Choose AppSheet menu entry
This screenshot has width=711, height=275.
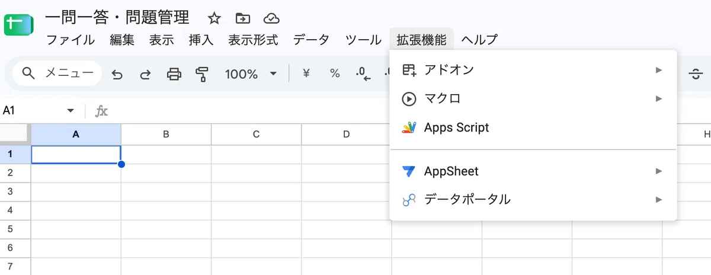(533, 171)
